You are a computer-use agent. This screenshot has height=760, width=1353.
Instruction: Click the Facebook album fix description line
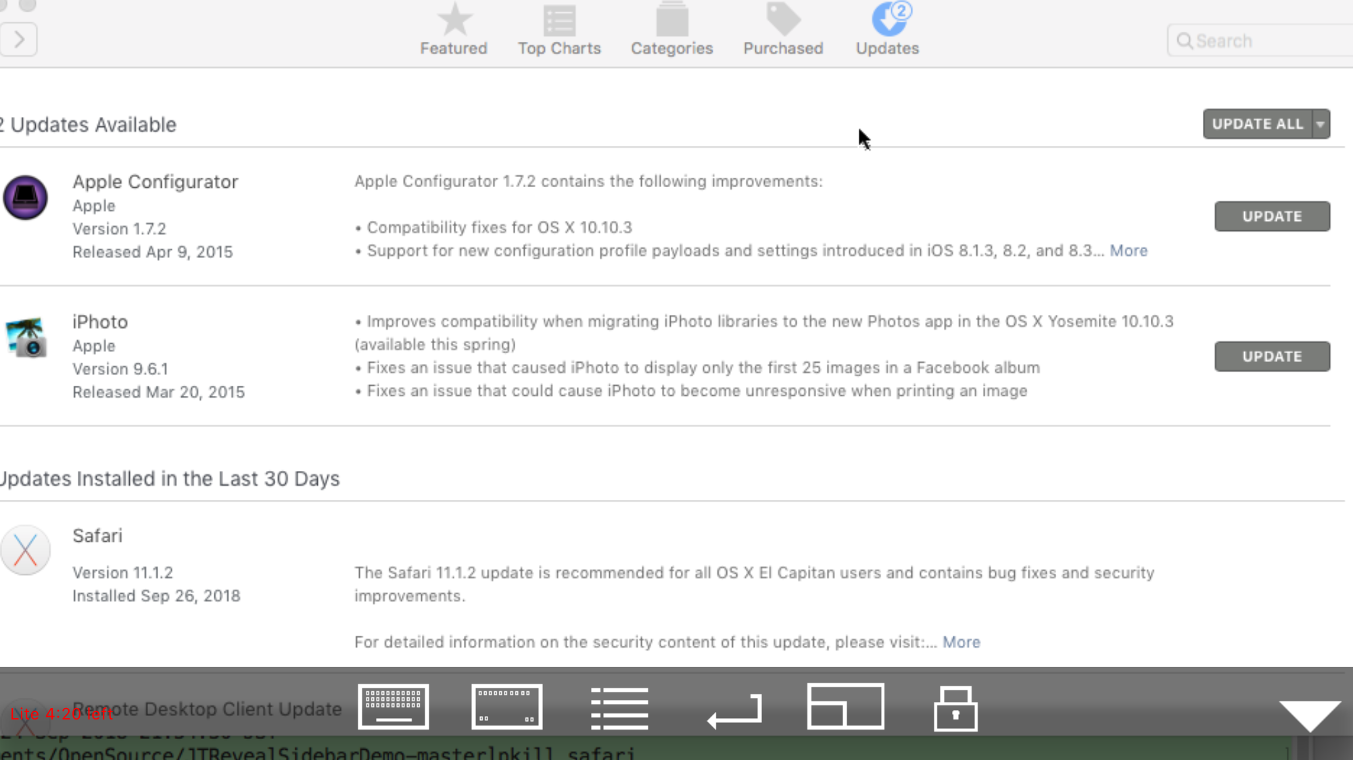[697, 368]
